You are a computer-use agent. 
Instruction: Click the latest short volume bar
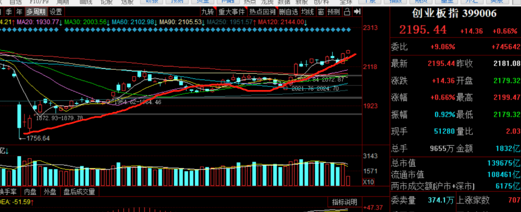(348, 181)
